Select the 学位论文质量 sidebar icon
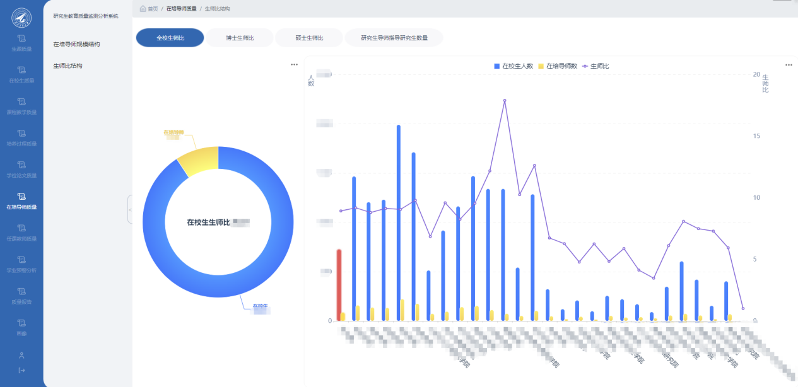This screenshot has width=798, height=387. (21, 165)
